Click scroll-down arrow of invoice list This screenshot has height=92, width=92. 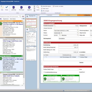(x=24, y=84)
